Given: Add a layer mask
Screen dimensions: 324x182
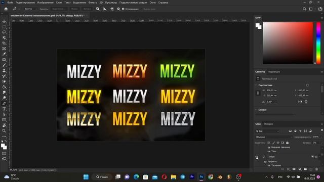Looking at the screenshot, I should (294, 169).
